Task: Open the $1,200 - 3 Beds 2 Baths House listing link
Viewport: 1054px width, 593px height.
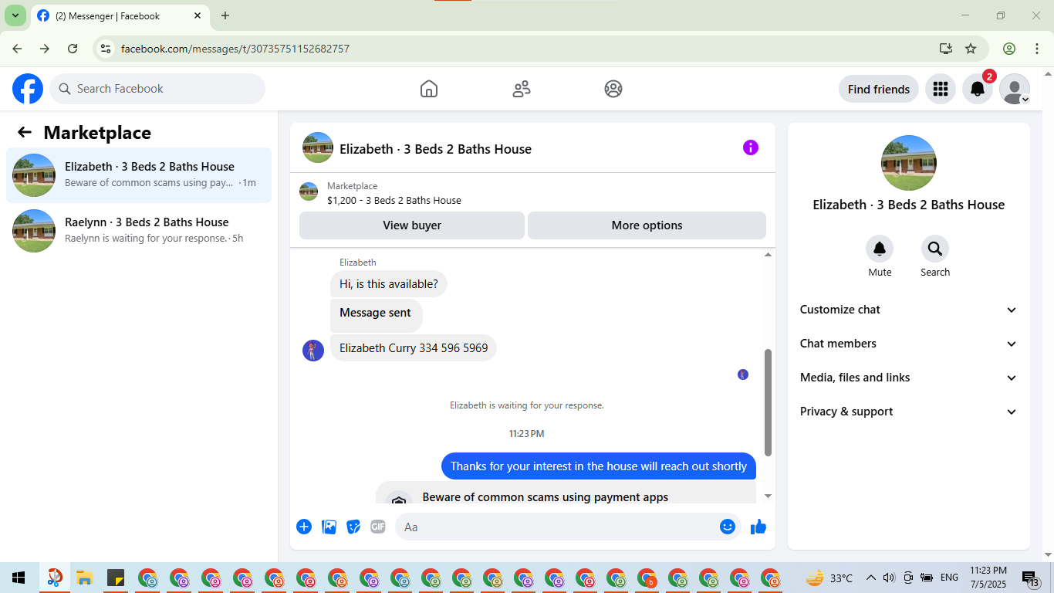Action: (x=394, y=200)
